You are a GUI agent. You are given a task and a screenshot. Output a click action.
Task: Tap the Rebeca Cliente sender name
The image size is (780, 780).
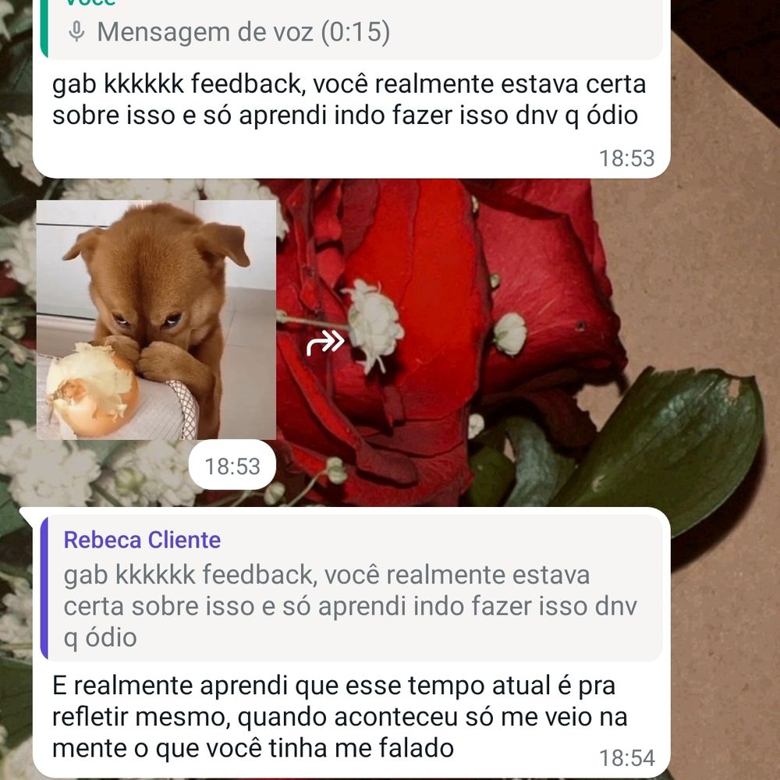(x=142, y=541)
